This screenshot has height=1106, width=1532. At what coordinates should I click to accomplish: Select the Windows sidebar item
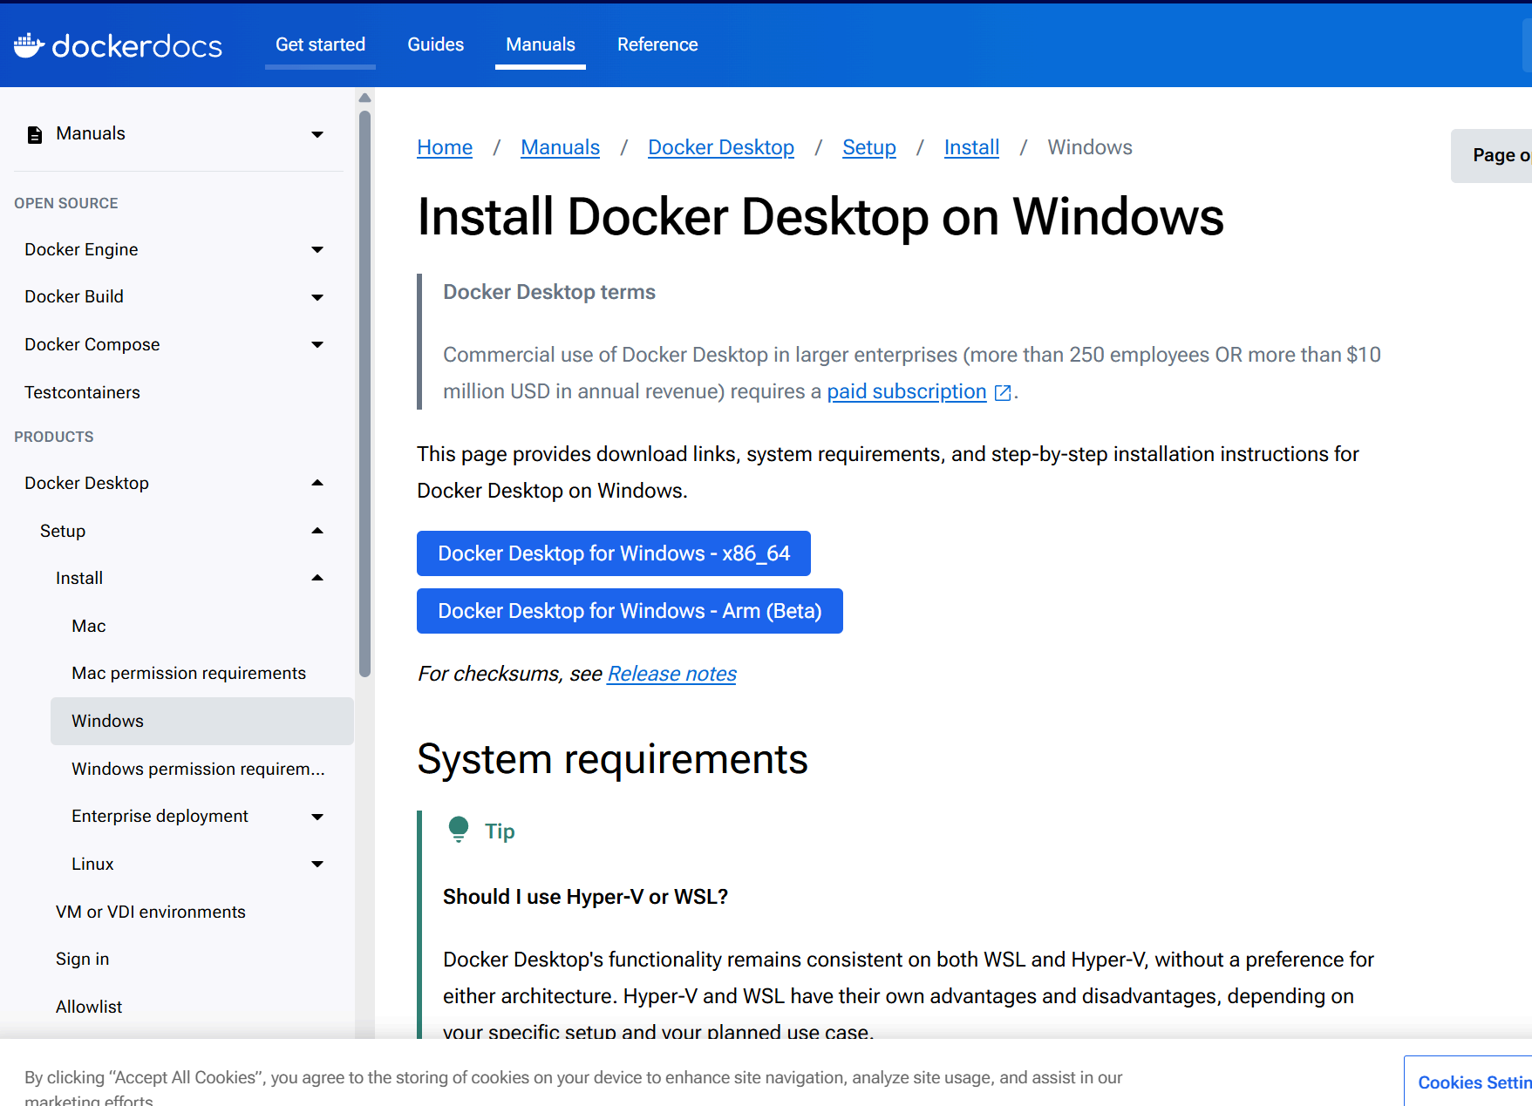click(x=202, y=721)
